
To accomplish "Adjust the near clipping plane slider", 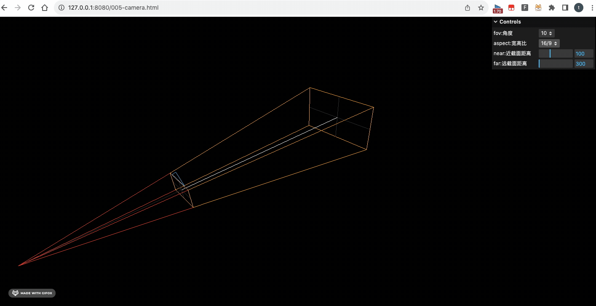I will point(556,53).
